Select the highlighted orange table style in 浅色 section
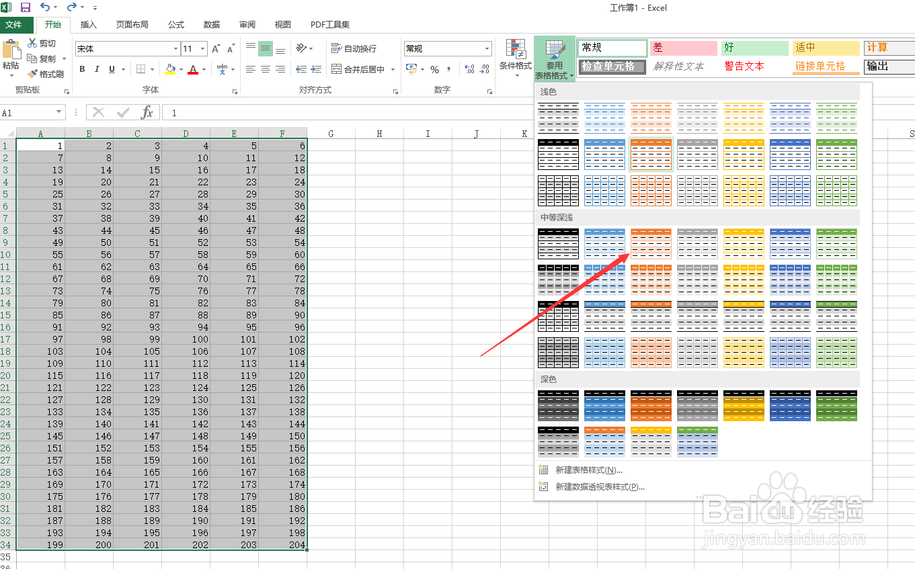This screenshot has width=915, height=569. pyautogui.click(x=651, y=155)
